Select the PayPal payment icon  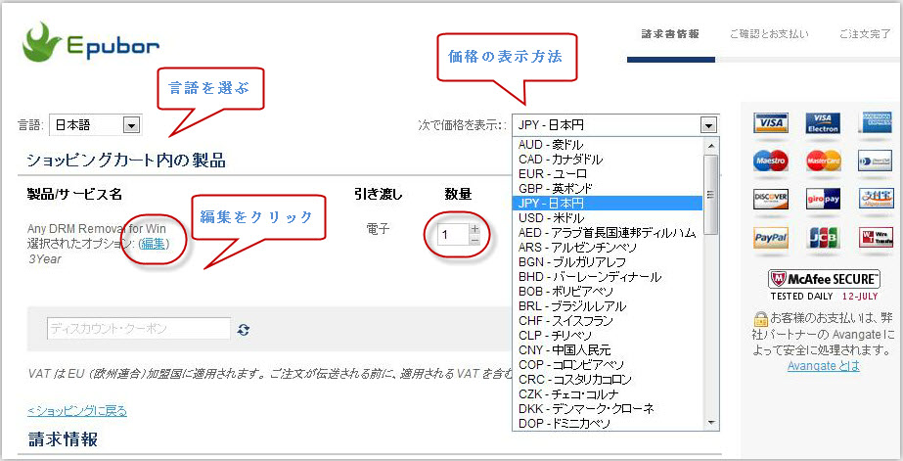point(771,238)
